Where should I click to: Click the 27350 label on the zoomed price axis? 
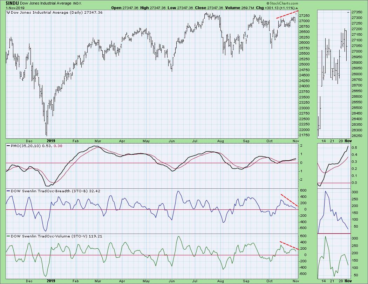[356, 12]
